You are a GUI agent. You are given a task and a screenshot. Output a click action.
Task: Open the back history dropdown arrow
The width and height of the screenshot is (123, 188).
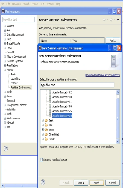107,20
